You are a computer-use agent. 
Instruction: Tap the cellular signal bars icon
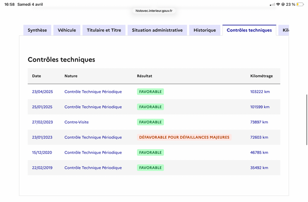pyautogui.click(x=273, y=4)
